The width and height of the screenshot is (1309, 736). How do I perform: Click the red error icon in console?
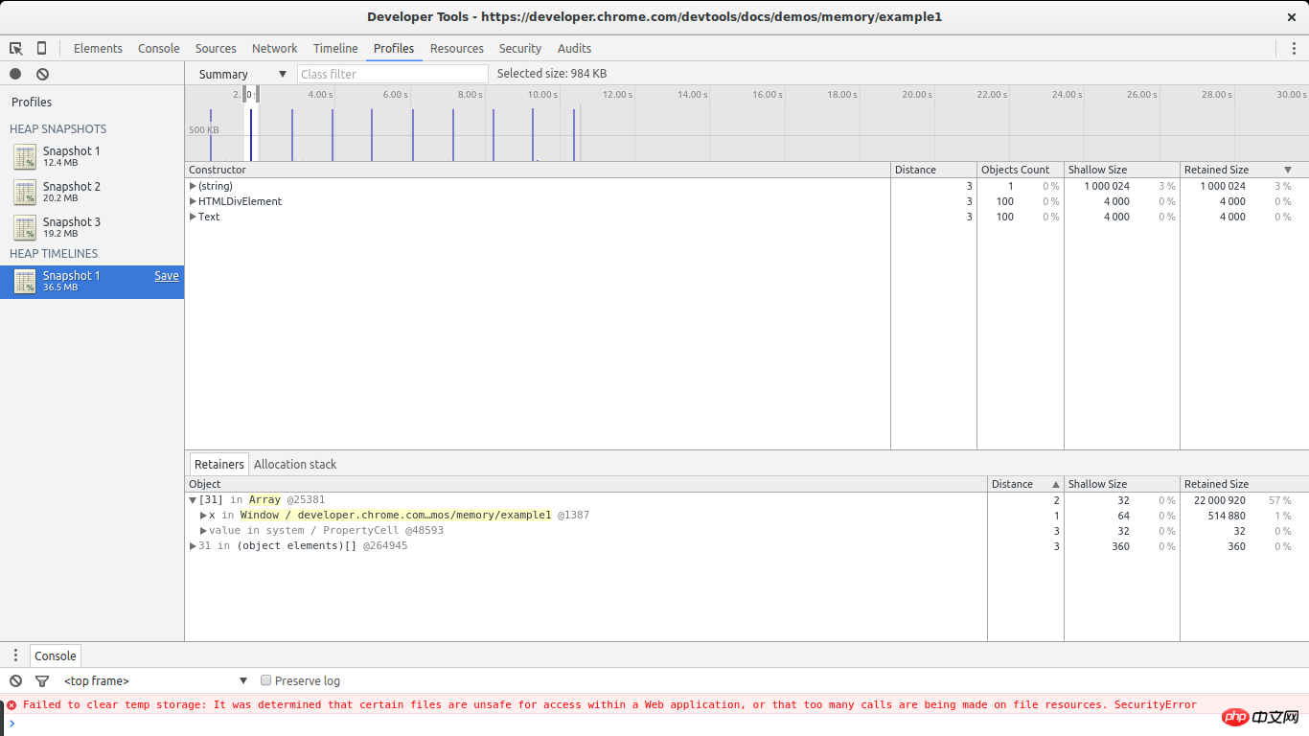click(x=11, y=704)
